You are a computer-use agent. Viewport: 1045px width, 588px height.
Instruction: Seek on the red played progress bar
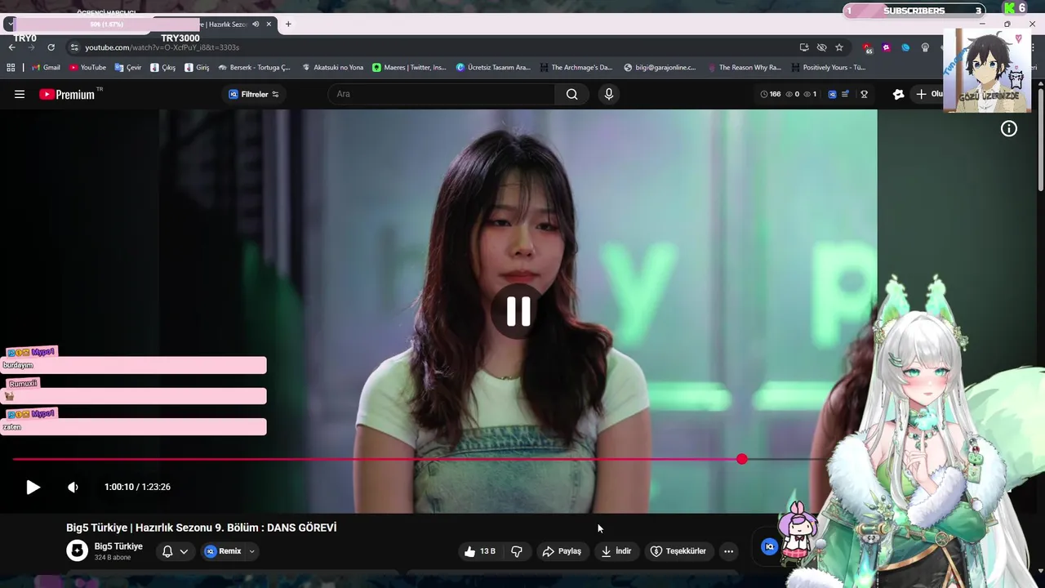point(376,459)
